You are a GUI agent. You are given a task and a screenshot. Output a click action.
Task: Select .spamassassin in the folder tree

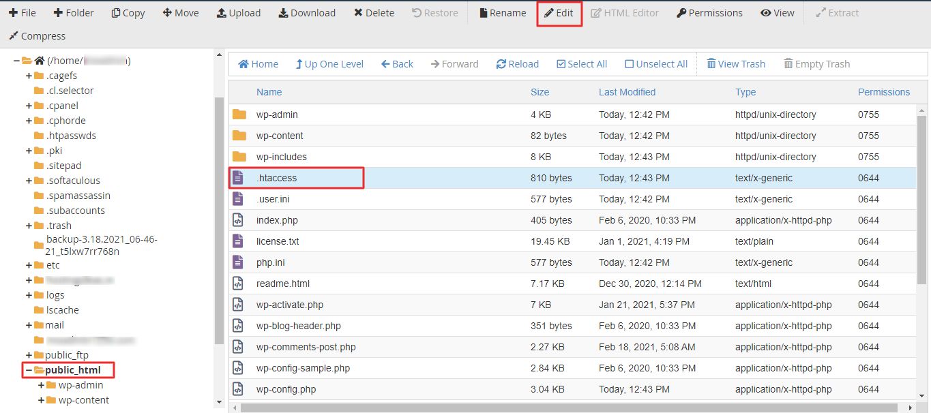tap(78, 196)
